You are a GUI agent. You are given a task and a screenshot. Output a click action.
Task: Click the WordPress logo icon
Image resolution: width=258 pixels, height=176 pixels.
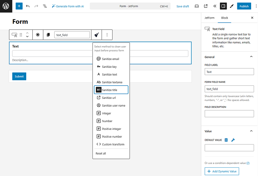coord(6,6)
